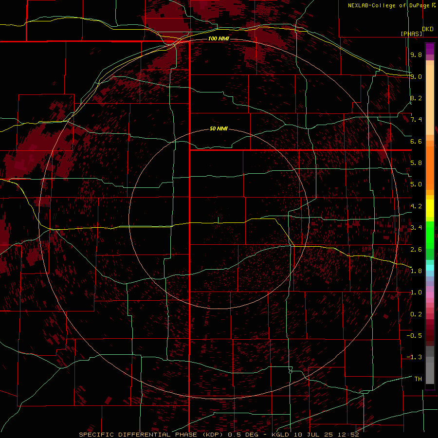This screenshot has width=438, height=438.
Task: Click the 100 NMI range ring label
Action: coord(219,38)
